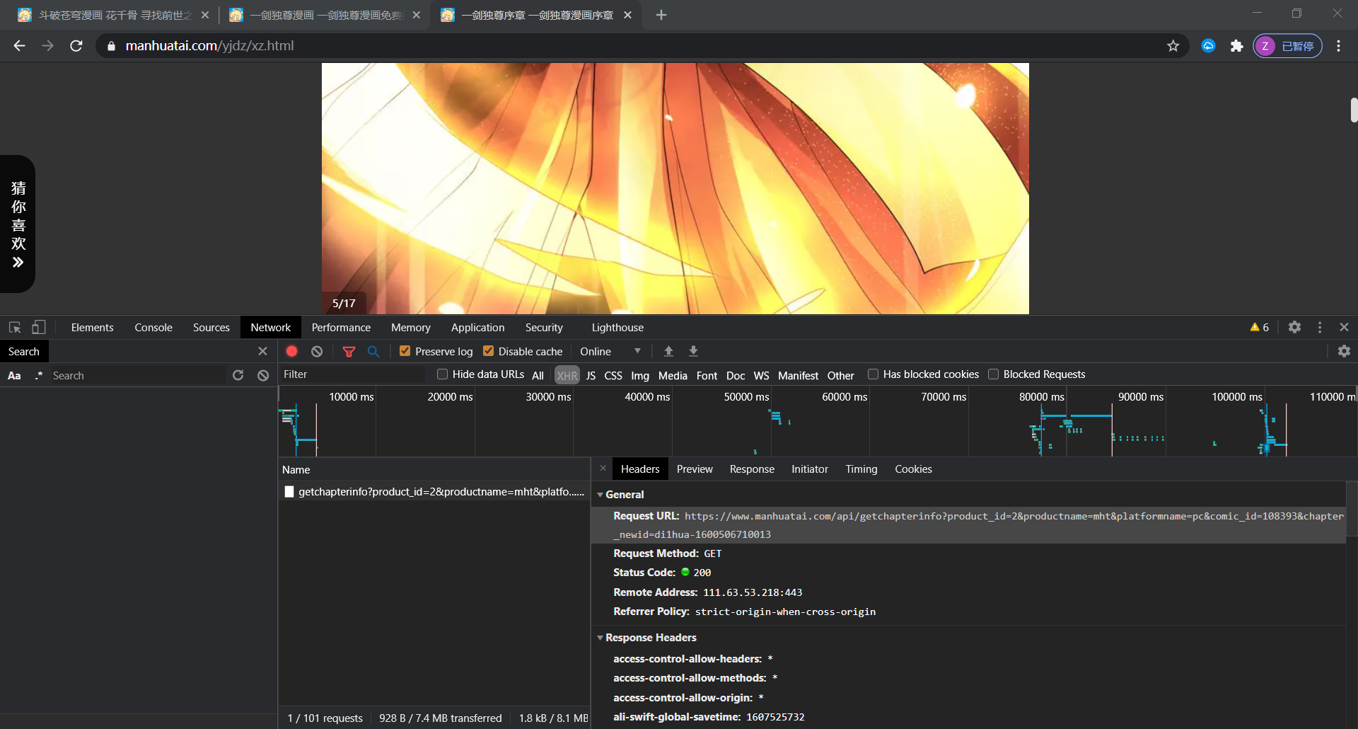
Task: Close the Search drawer pane
Action: [x=262, y=351]
